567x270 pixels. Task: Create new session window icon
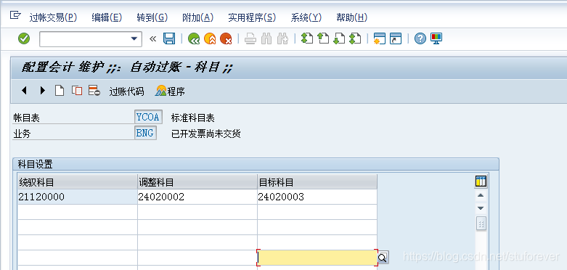pyautogui.click(x=379, y=38)
